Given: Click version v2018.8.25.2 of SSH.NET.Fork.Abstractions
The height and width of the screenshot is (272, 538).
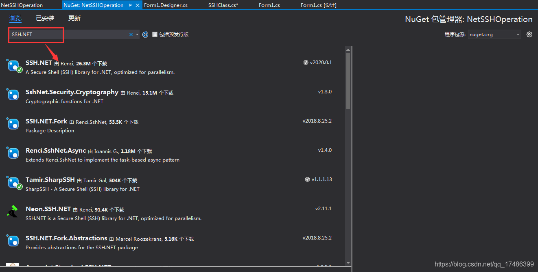Looking at the screenshot, I should 317,238.
